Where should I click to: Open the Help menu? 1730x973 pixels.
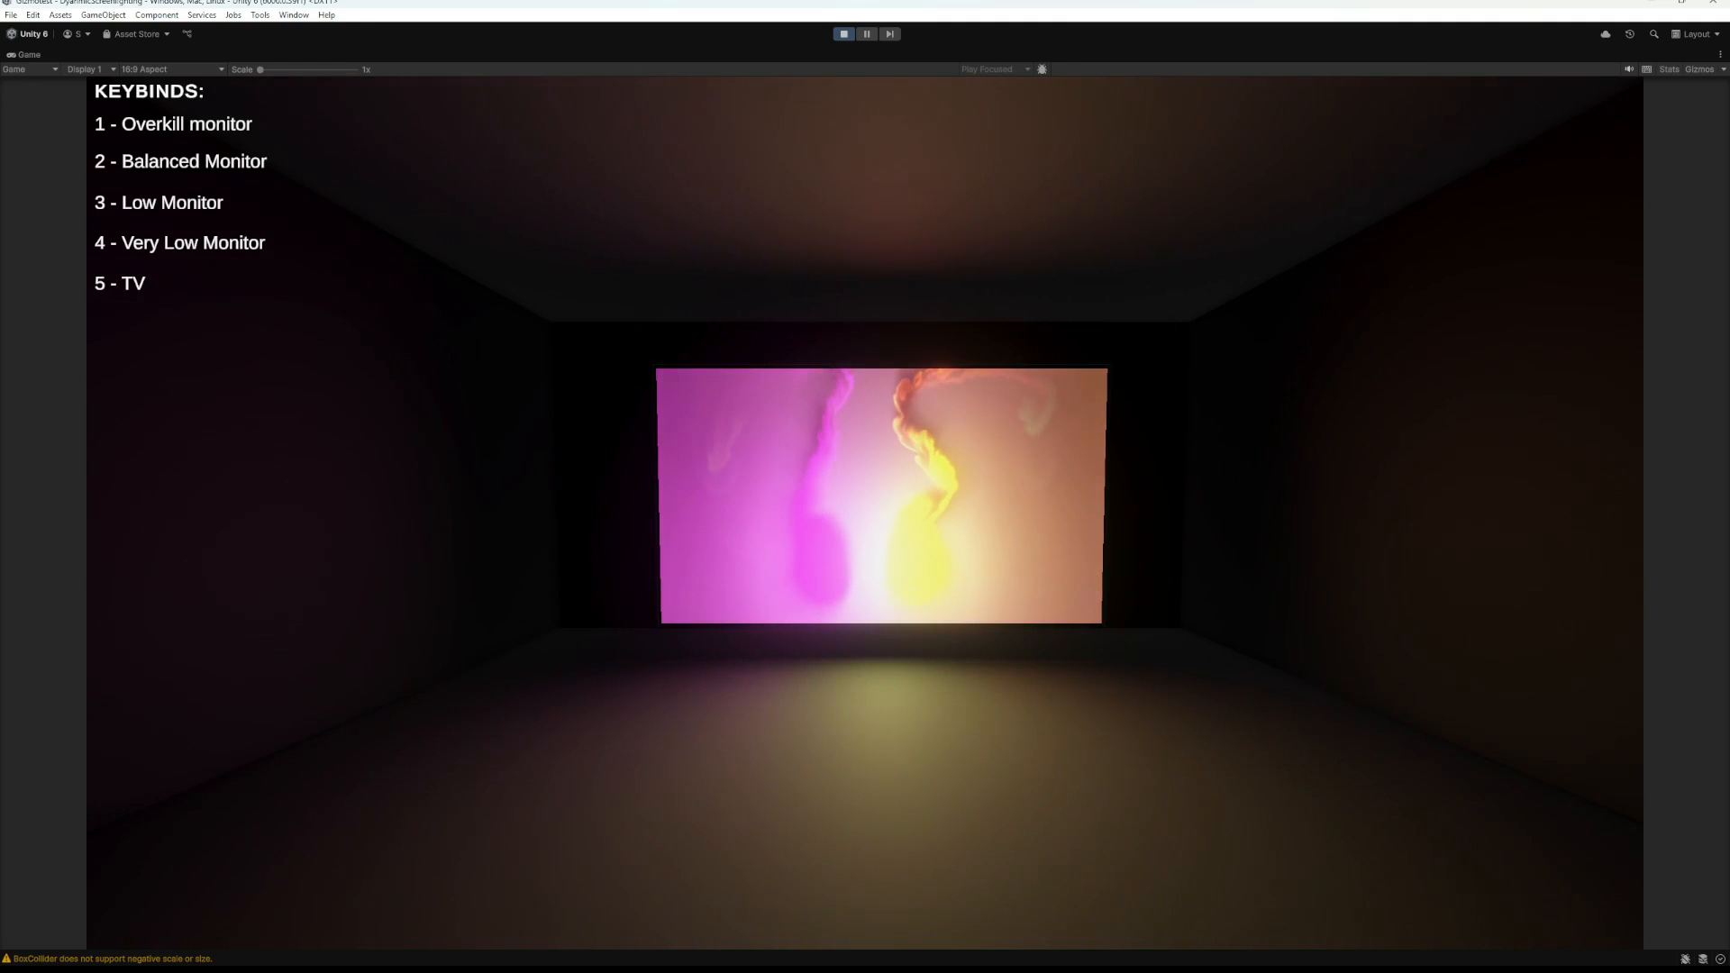(326, 15)
